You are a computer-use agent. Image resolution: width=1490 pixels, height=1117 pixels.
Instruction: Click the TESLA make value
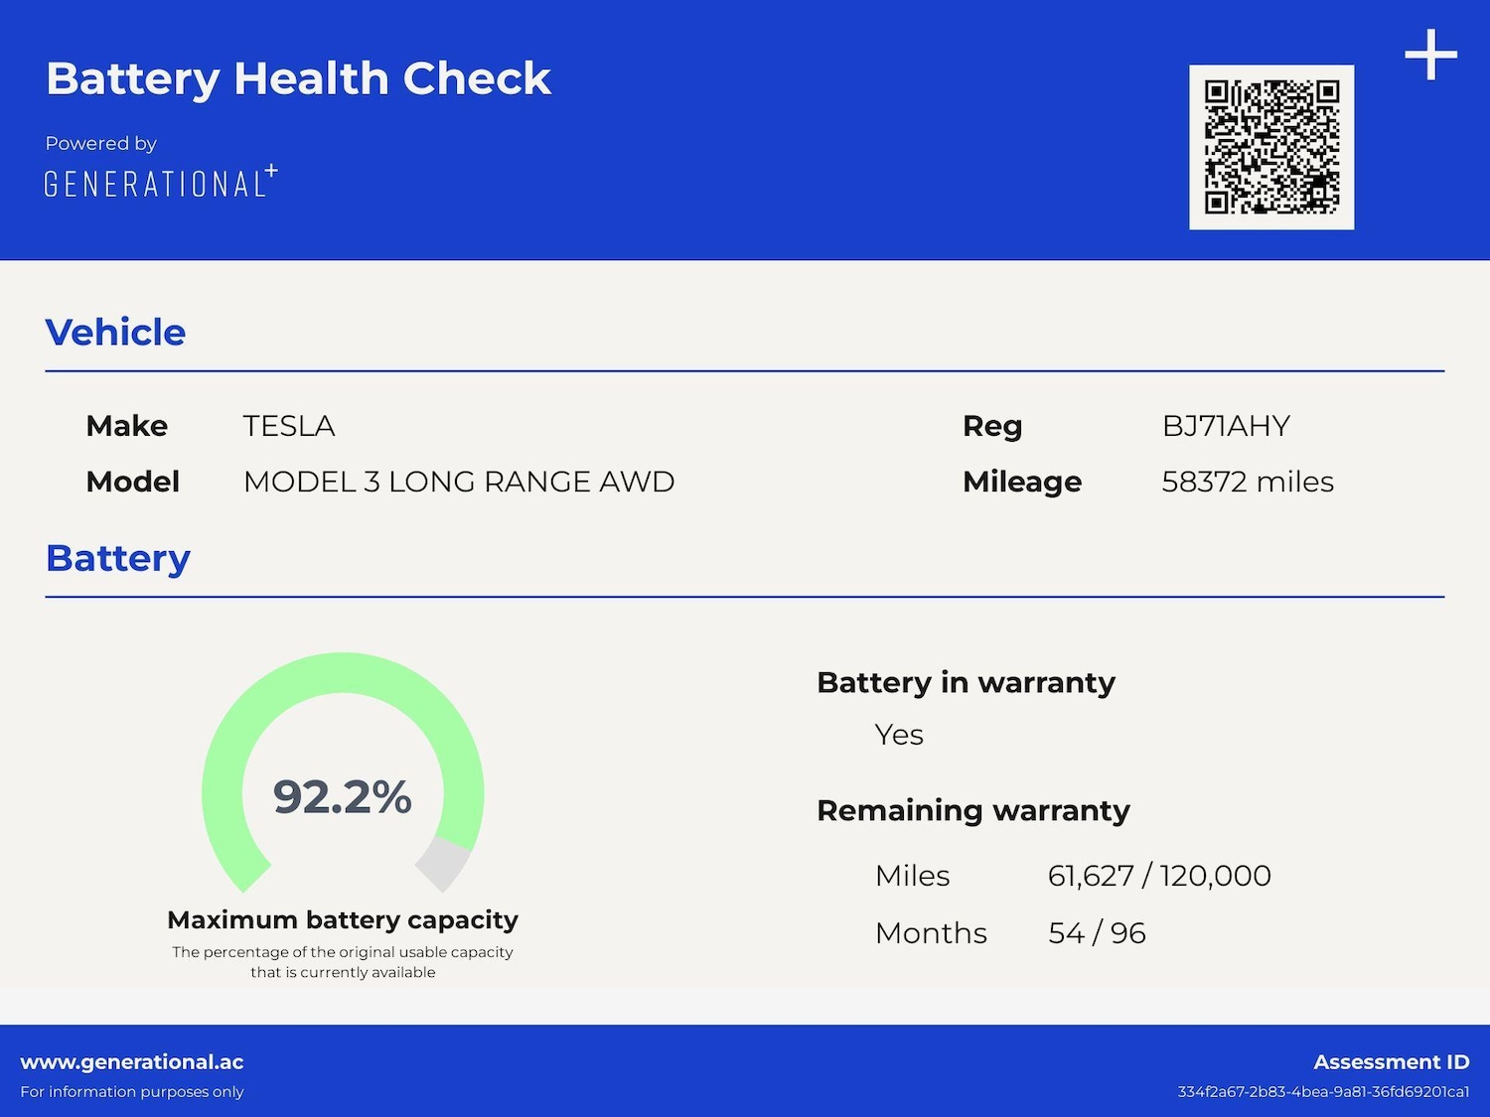click(289, 426)
